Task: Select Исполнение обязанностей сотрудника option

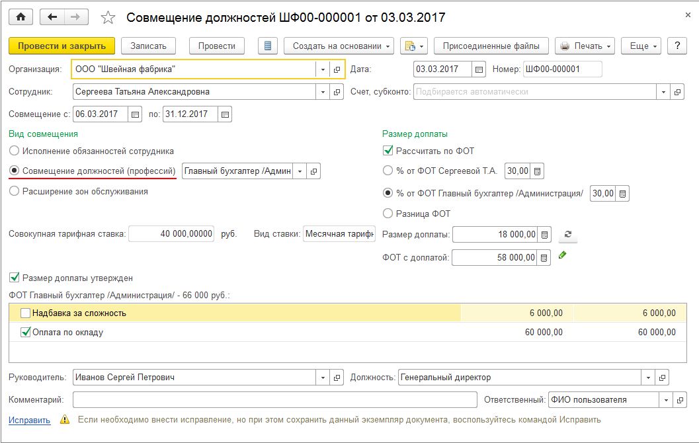Action: (x=15, y=151)
